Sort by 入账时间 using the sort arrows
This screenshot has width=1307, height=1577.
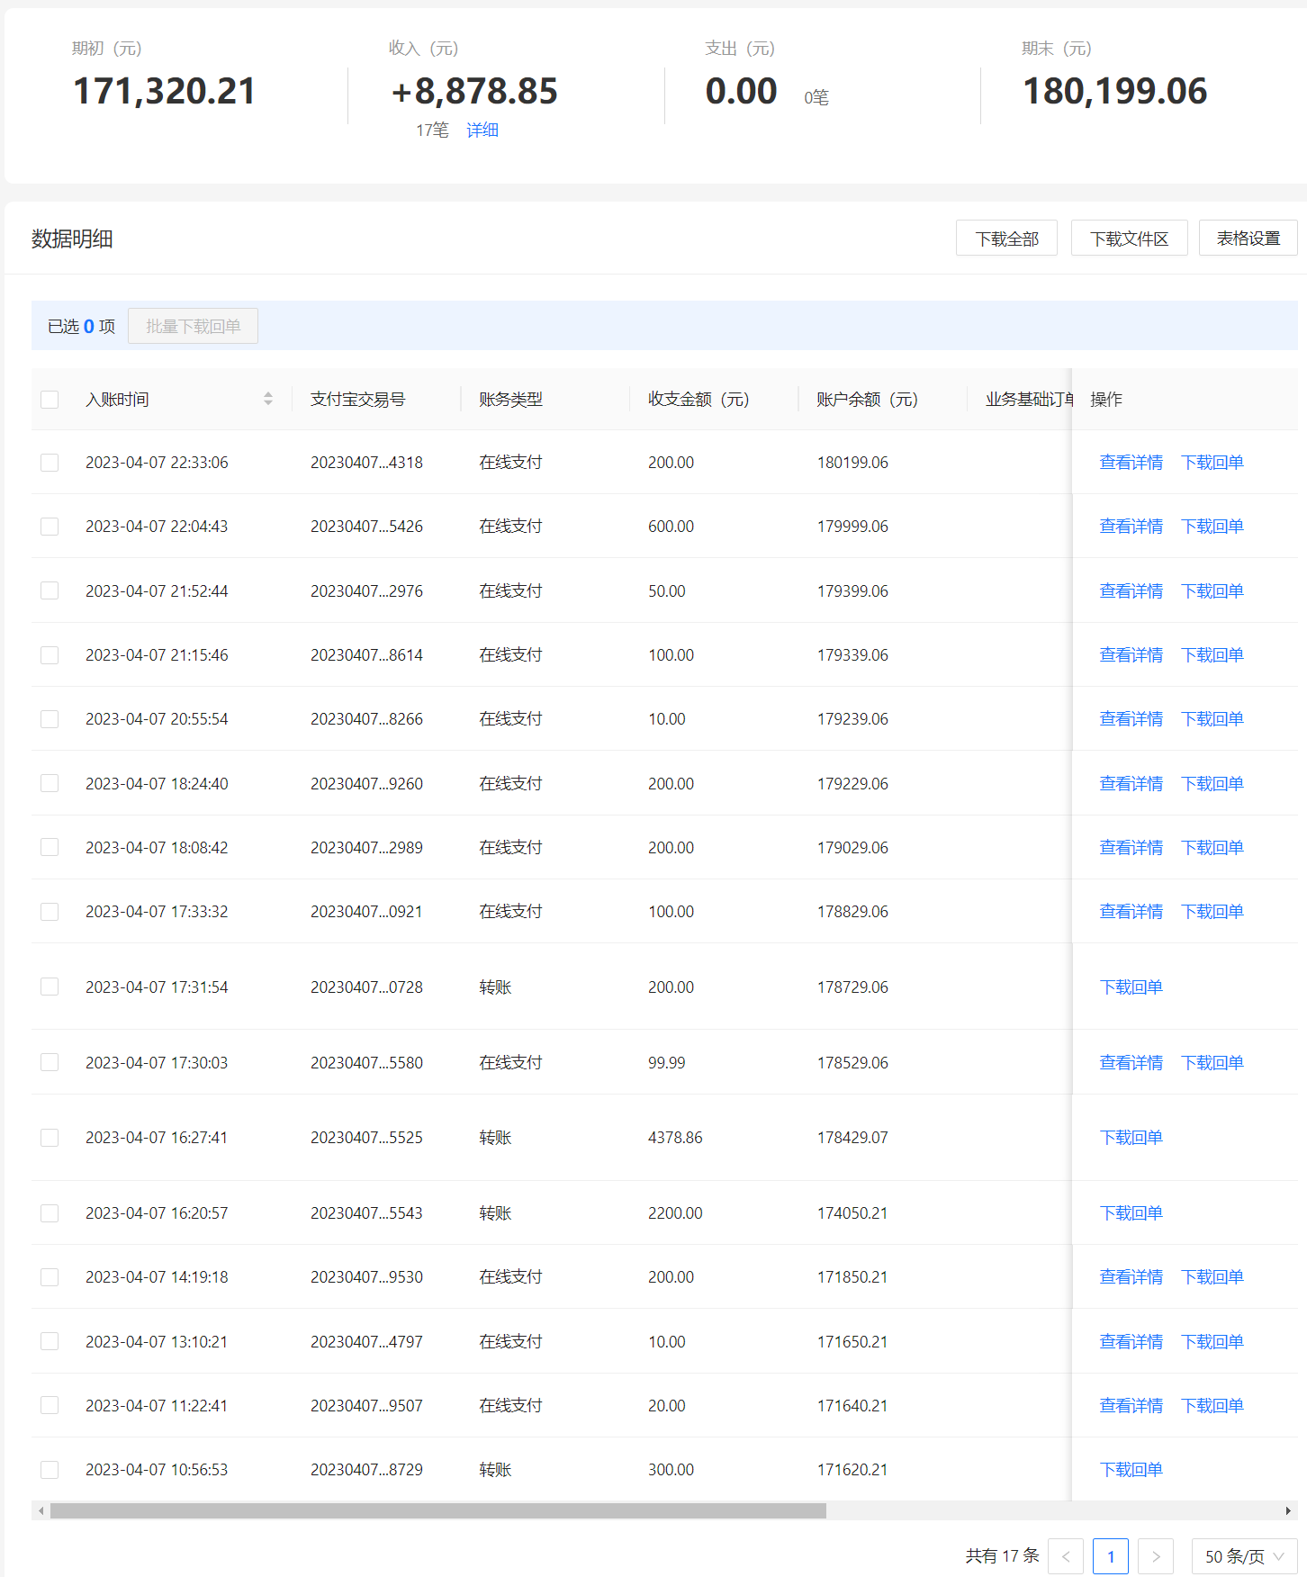[268, 399]
